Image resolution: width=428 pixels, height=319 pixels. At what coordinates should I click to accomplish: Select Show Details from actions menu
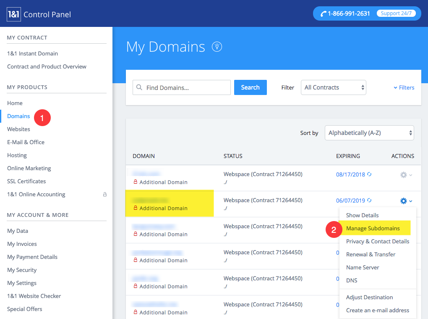(362, 216)
